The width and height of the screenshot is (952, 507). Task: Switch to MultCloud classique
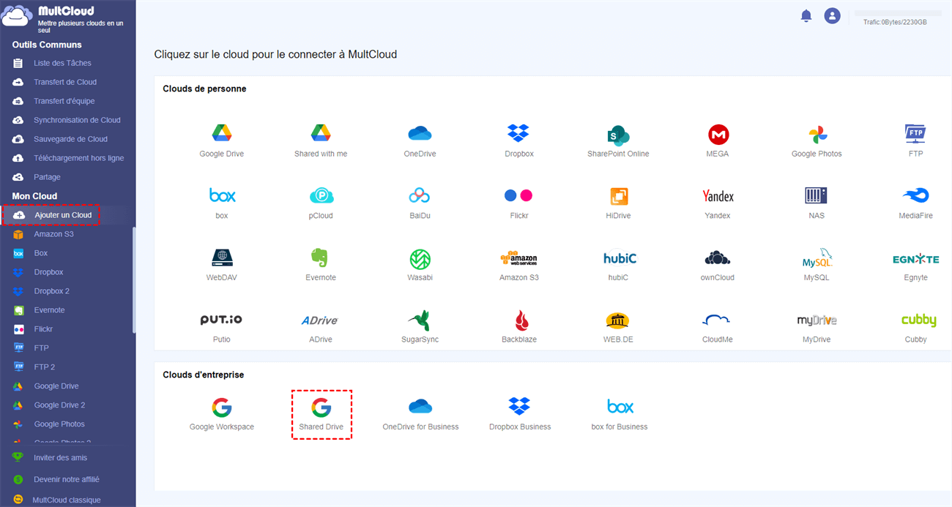[x=67, y=500]
